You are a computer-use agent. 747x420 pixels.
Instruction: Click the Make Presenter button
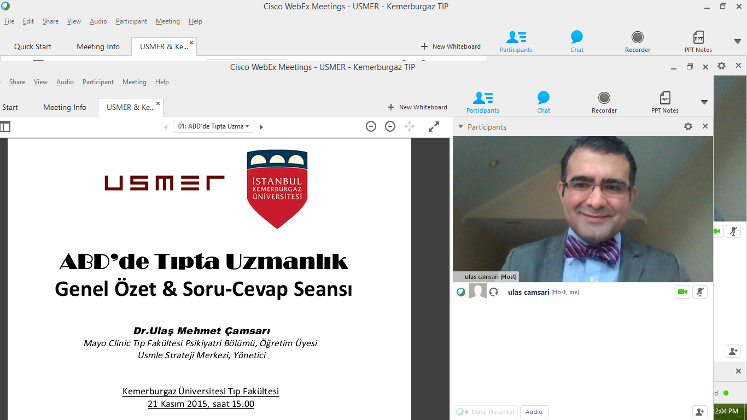(486, 412)
